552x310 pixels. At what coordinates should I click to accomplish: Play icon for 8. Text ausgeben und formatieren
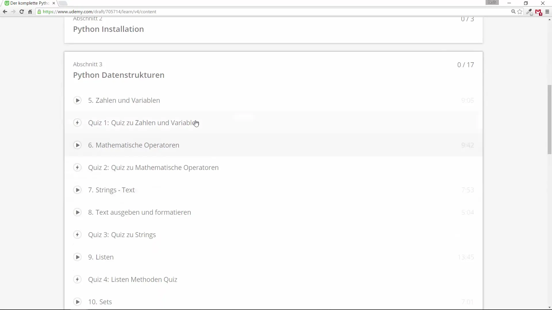click(x=77, y=212)
